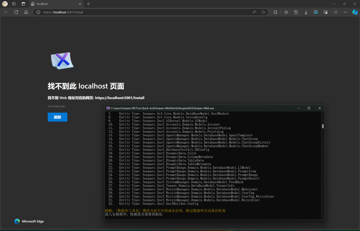Click the 进入安装程序 console line
Viewport: 360px width, 231px height.
tap(134, 214)
